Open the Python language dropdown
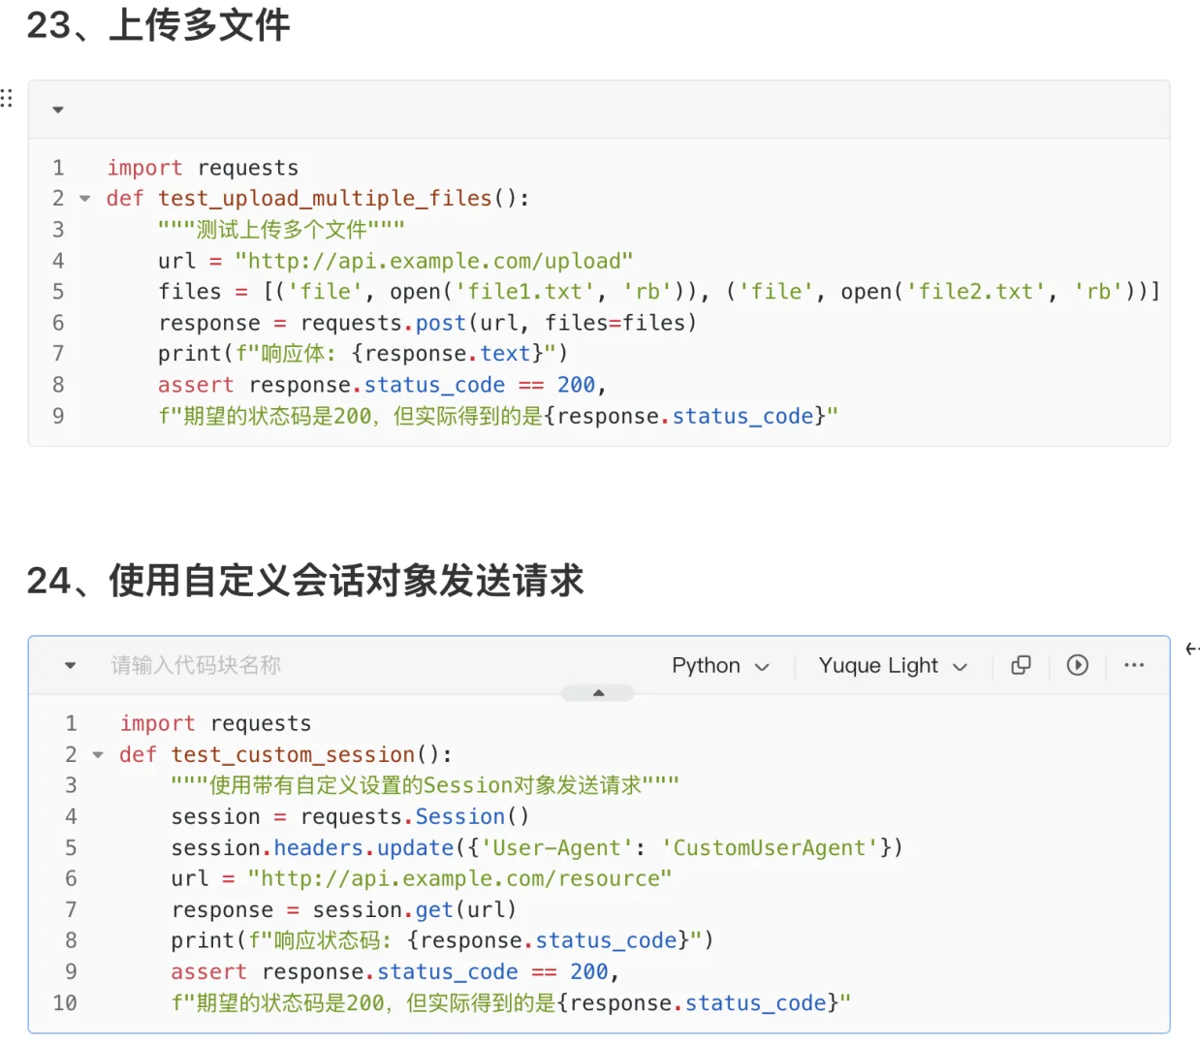Viewport: 1200px width, 1047px height. [720, 666]
